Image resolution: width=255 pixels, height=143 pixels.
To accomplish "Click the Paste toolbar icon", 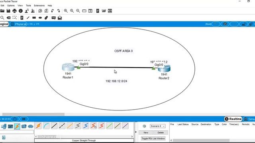I will [46, 11].
